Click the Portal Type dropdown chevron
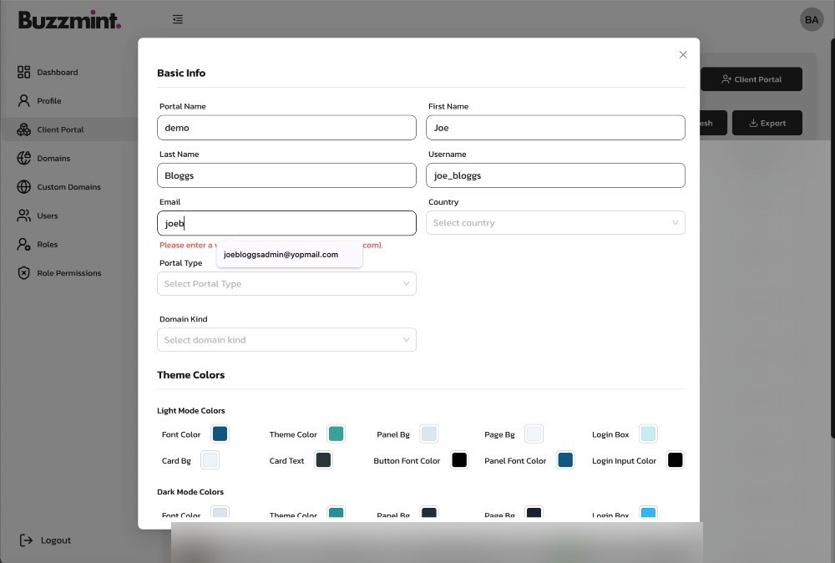The height and width of the screenshot is (563, 835). click(406, 284)
